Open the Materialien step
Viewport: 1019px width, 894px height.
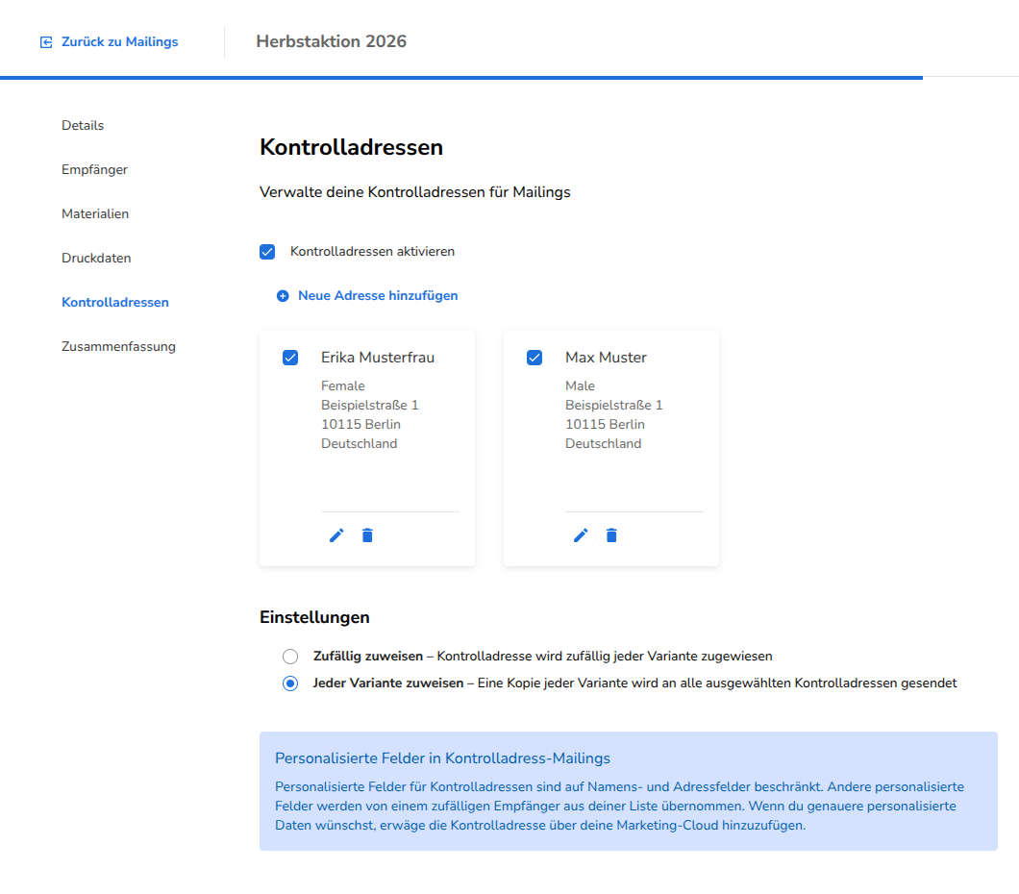point(95,213)
